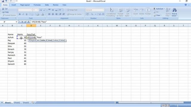Click the Insert Worksheet tab icon
This screenshot has height=107, width=191.
(33, 103)
